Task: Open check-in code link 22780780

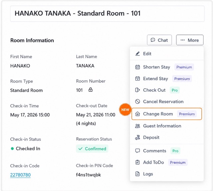Action: tap(20, 175)
